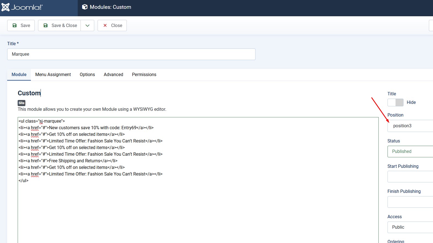Click the Start Publishing date field
Viewport: 433px width, 243px height.
click(x=411, y=177)
